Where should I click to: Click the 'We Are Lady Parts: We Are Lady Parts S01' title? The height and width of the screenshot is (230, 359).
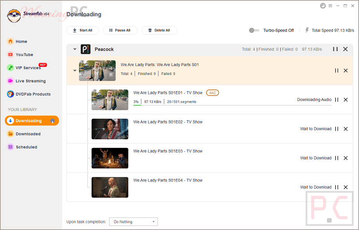160,65
